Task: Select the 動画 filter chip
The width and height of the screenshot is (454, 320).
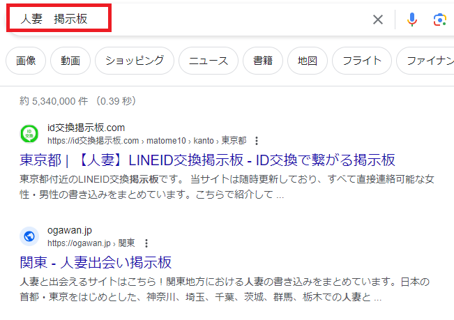Action: (x=70, y=61)
